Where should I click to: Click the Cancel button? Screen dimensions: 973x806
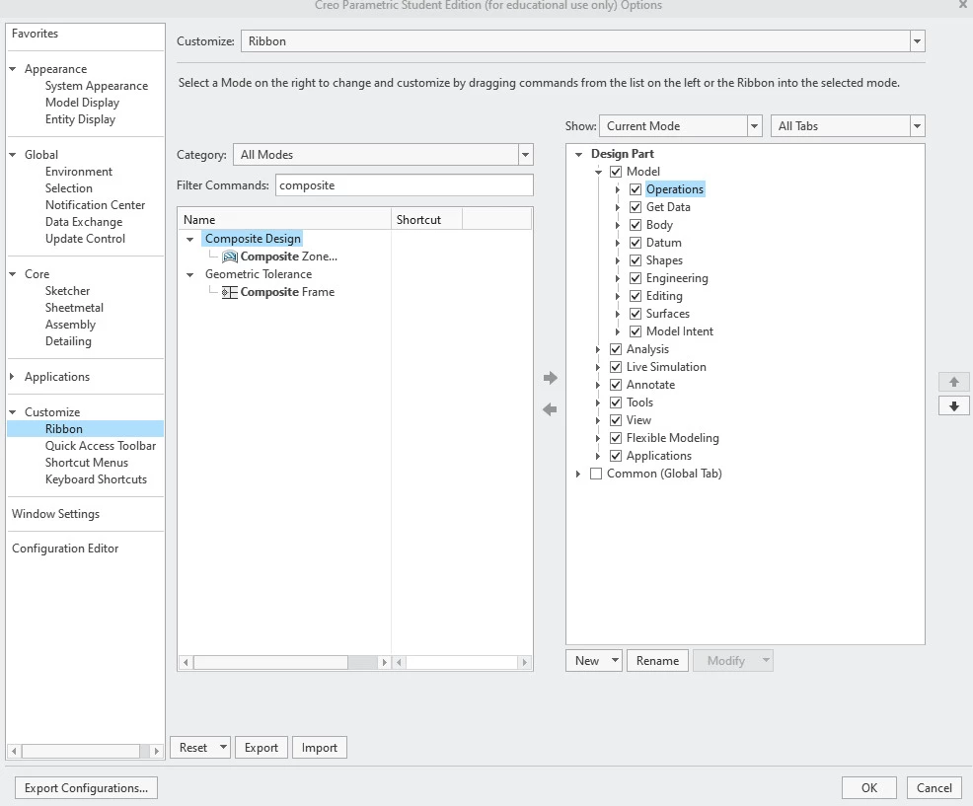pyautogui.click(x=934, y=787)
